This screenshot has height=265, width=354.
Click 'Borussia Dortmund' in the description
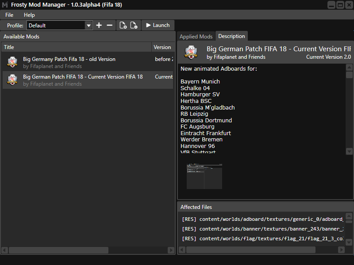pos(206,120)
